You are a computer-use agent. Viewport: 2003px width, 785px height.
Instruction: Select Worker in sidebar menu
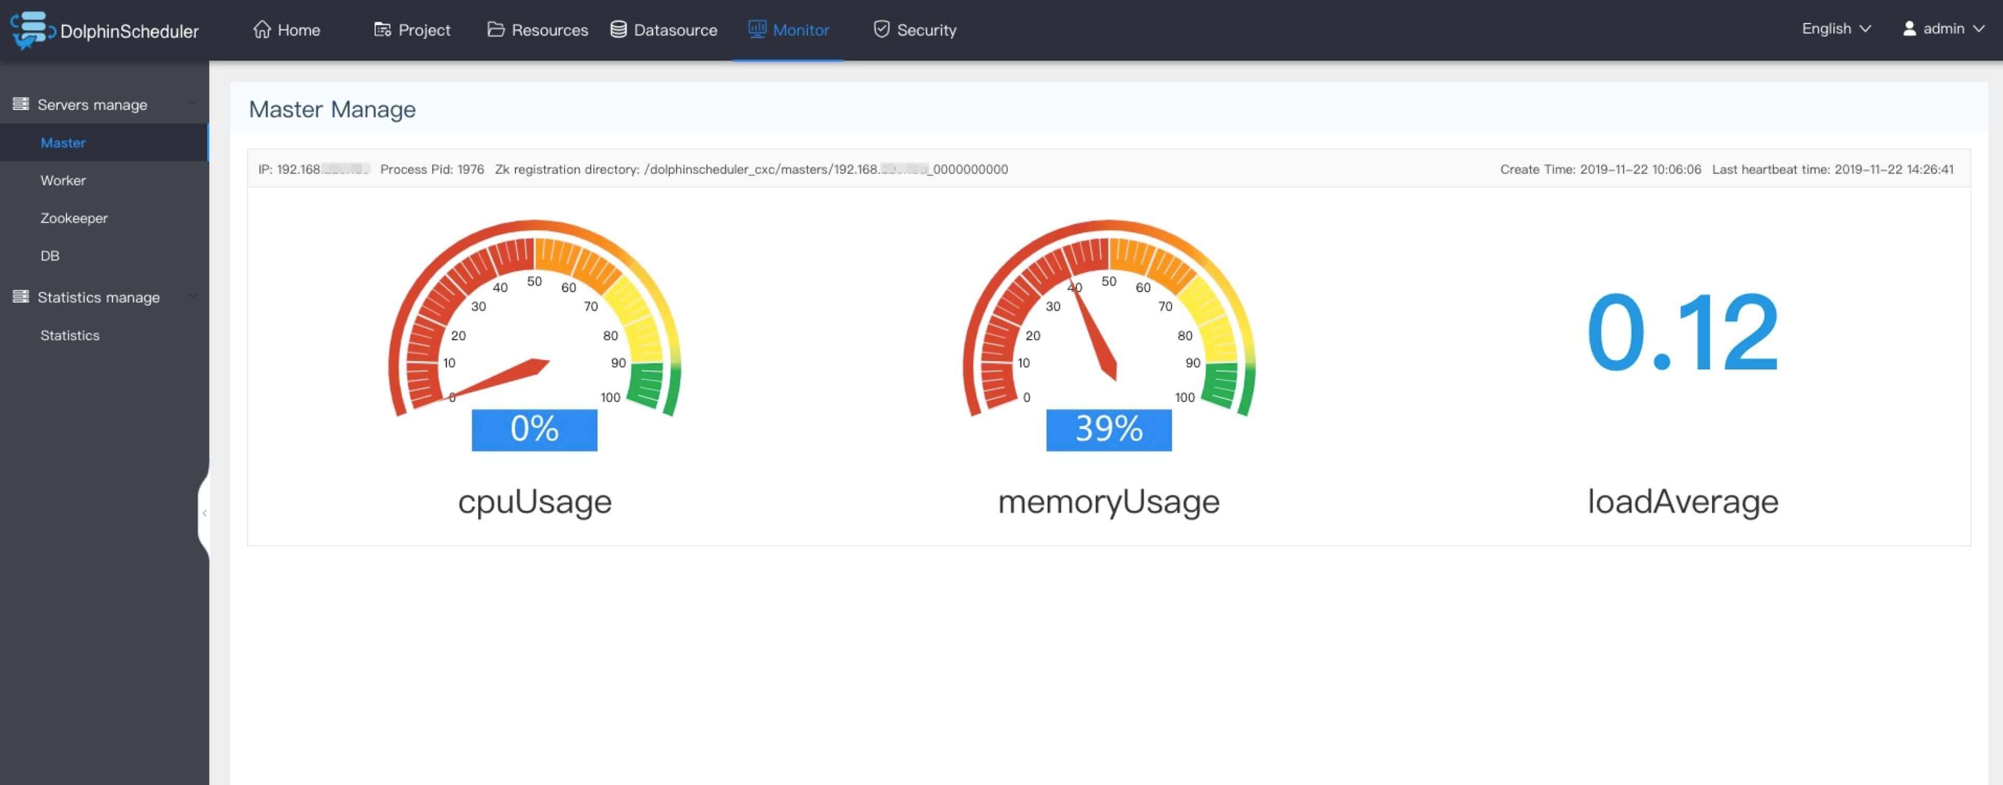coord(63,181)
